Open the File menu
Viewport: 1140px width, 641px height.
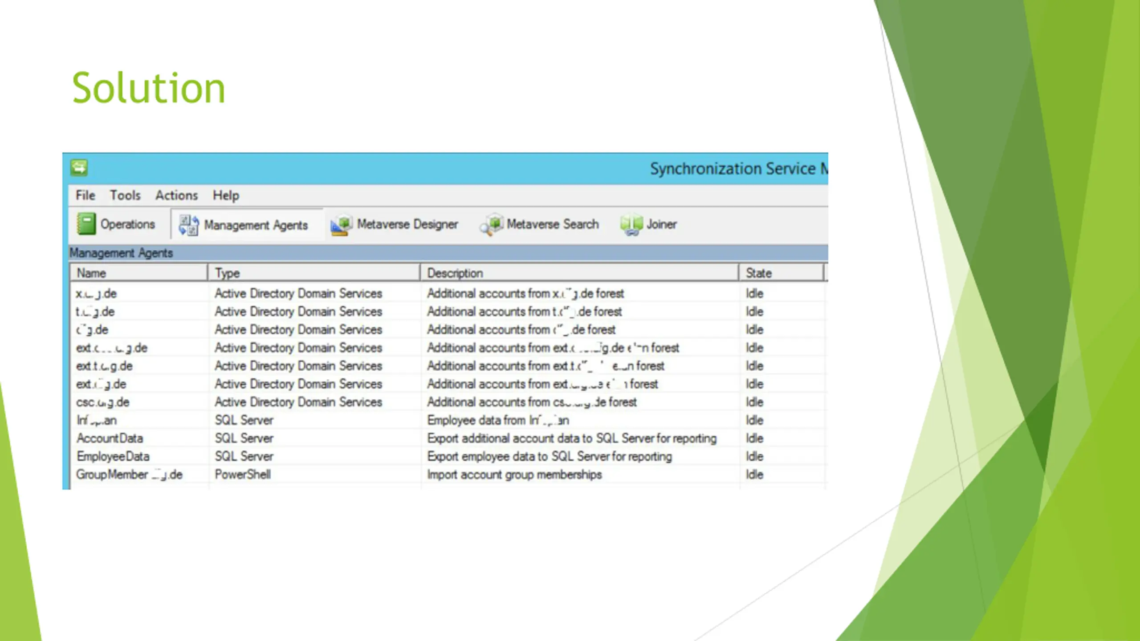pyautogui.click(x=85, y=195)
